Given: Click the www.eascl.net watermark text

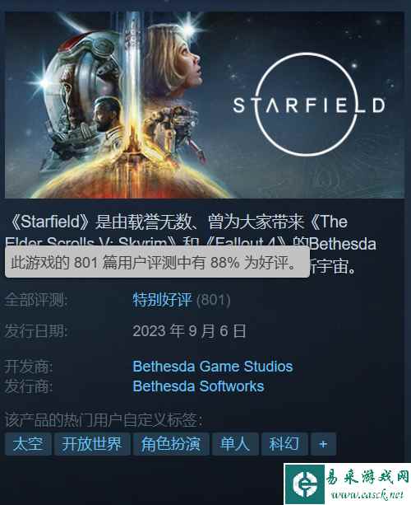Looking at the screenshot, I should tap(367, 494).
